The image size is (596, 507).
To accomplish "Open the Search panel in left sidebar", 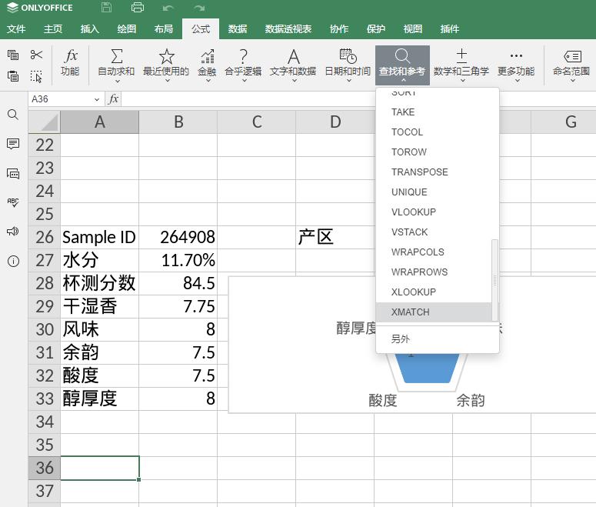I will 13,115.
